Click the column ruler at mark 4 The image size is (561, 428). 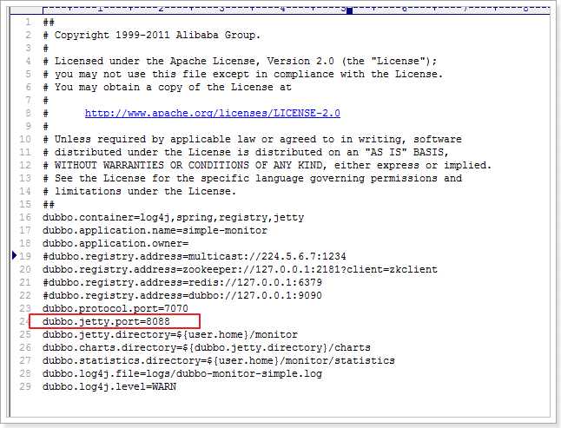(282, 9)
